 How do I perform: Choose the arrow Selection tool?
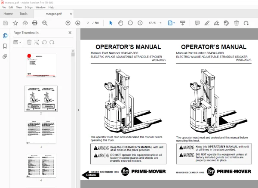pos(111,23)
